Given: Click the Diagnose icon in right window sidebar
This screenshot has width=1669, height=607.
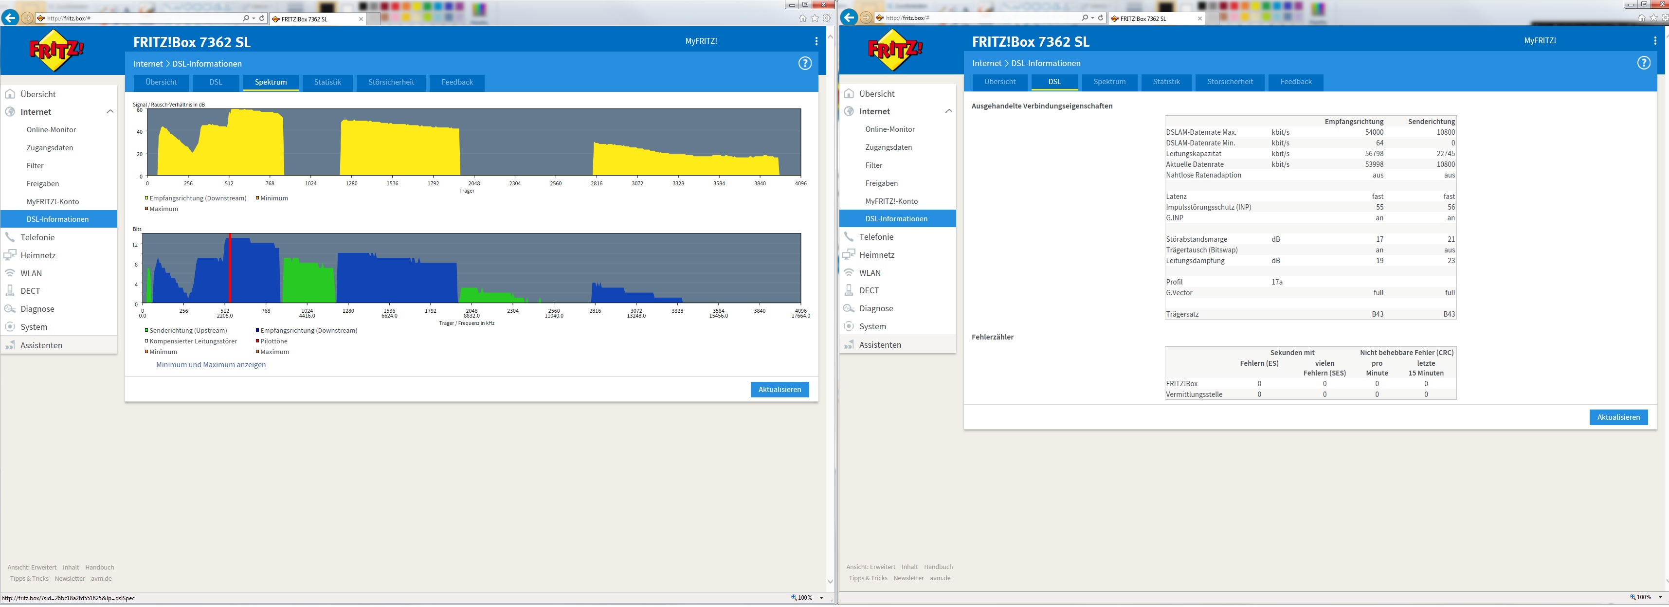Looking at the screenshot, I should (849, 308).
